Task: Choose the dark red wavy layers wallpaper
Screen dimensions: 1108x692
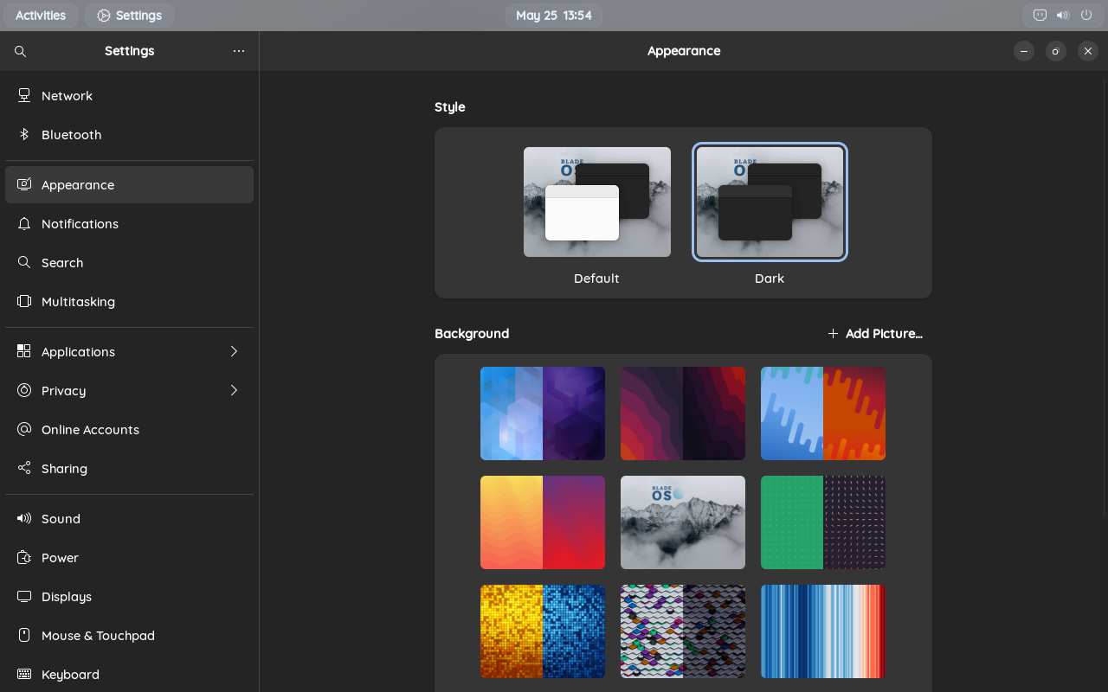Action: pyautogui.click(x=683, y=413)
